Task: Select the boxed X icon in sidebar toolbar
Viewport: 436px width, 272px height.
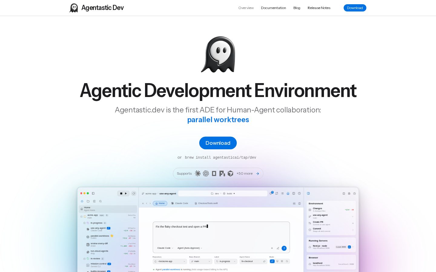Action: 94,201
